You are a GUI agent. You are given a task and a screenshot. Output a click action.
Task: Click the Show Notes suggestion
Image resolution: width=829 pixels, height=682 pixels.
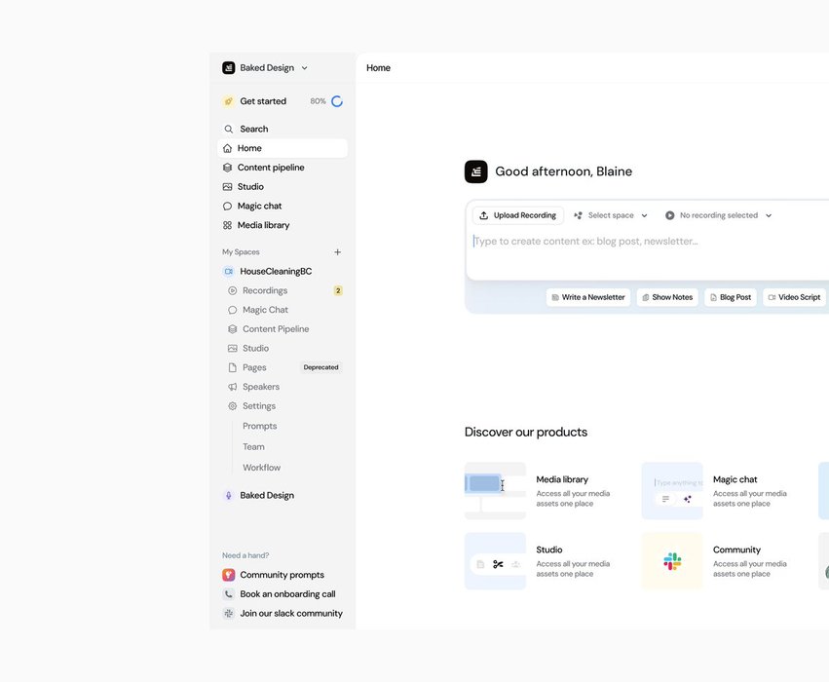pyautogui.click(x=667, y=297)
